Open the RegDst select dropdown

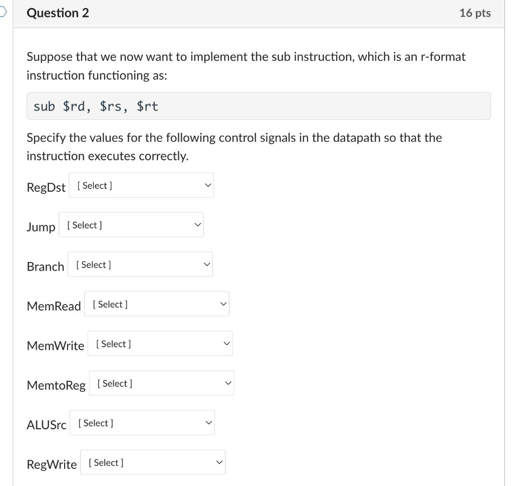click(x=141, y=185)
